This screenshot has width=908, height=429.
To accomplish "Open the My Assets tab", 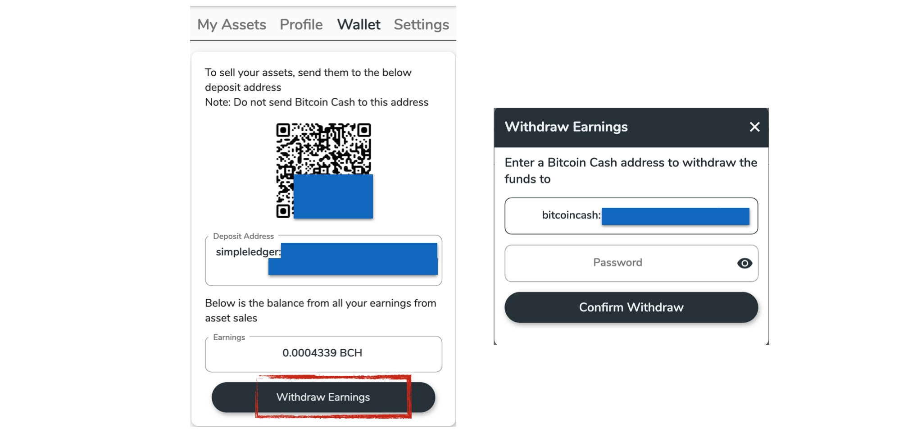I will 232,24.
